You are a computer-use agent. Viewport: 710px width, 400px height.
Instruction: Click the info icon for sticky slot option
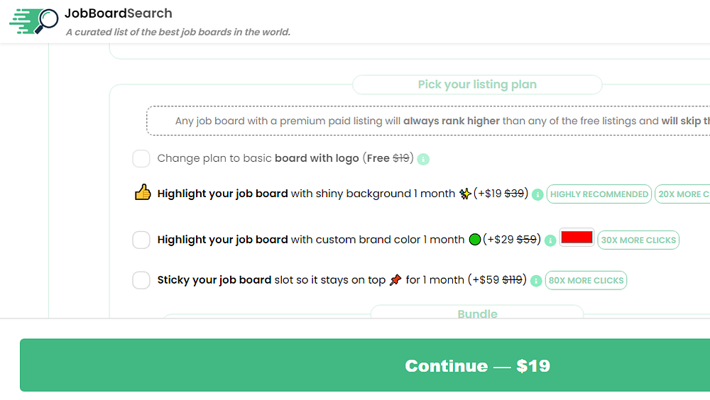tap(536, 281)
